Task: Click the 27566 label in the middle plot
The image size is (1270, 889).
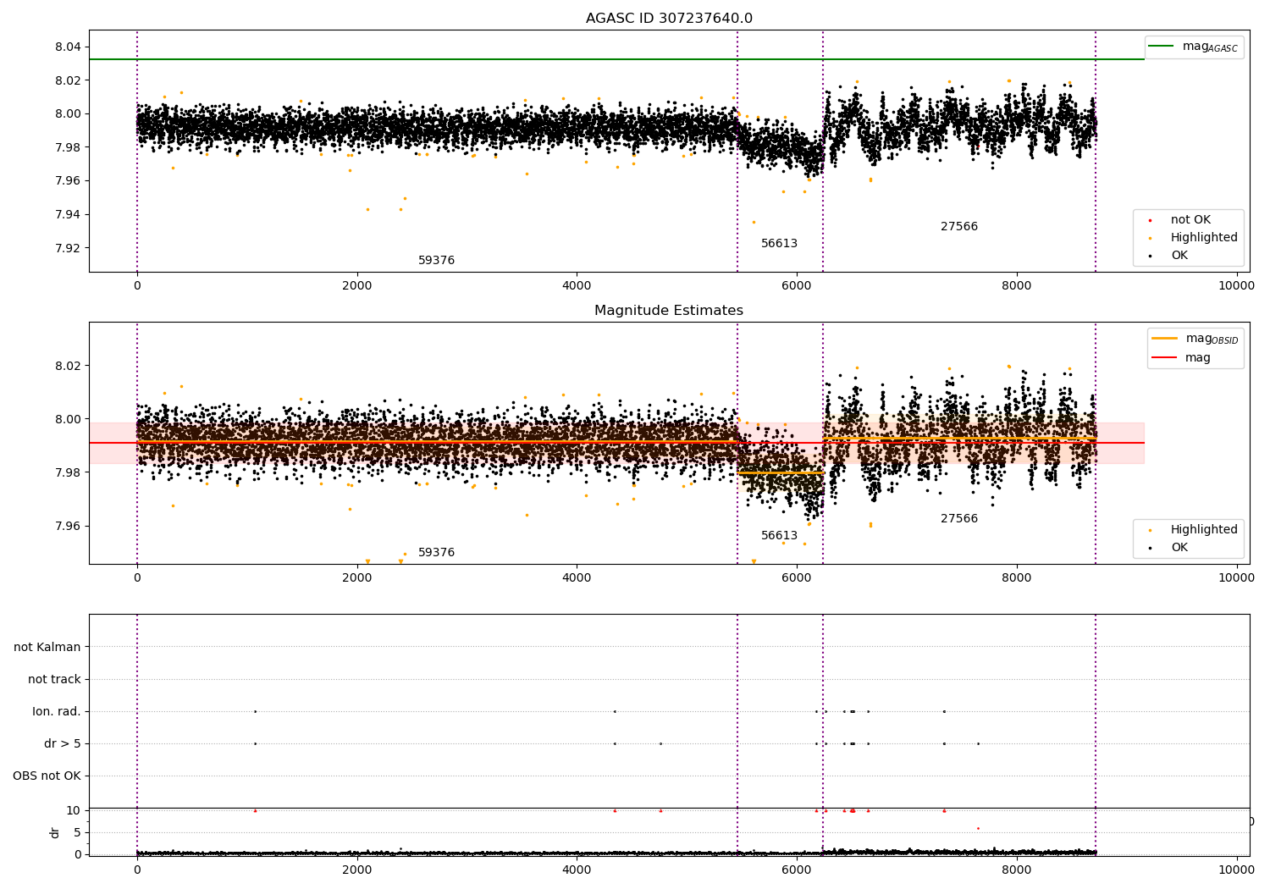Action: (958, 519)
